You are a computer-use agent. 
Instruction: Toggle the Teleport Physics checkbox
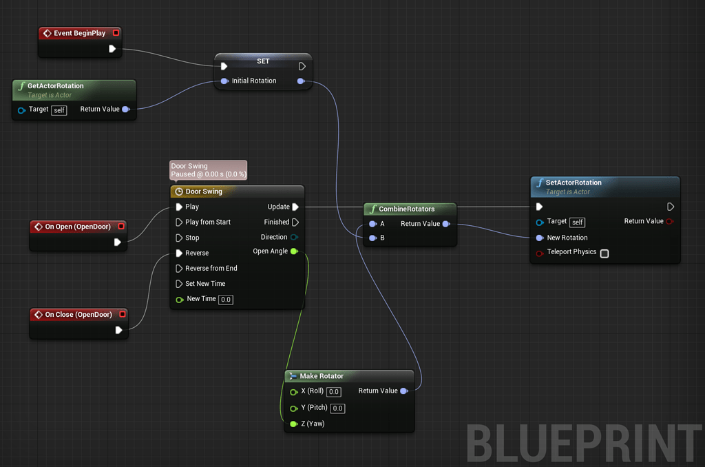click(604, 253)
